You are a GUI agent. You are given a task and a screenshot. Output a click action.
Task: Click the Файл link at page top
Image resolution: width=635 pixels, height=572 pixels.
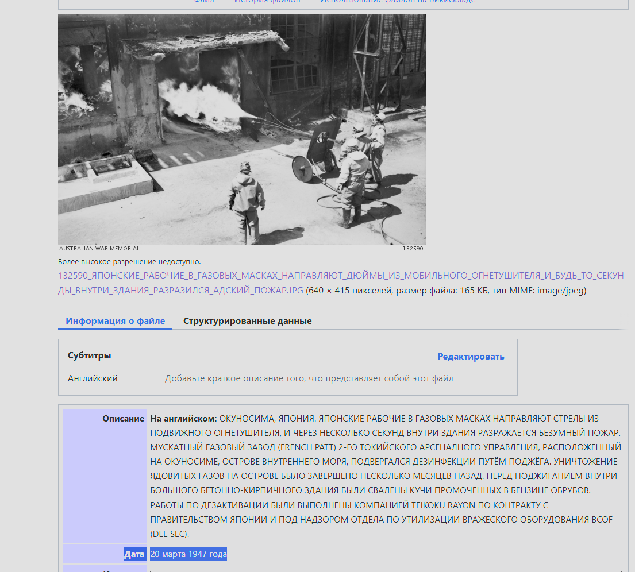click(204, 2)
